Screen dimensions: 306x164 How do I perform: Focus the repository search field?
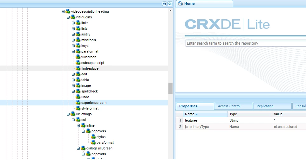[x=246, y=43]
